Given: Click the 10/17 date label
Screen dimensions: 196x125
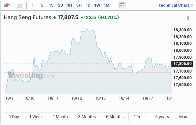Looking at the screenshot, I should (x=148, y=98).
